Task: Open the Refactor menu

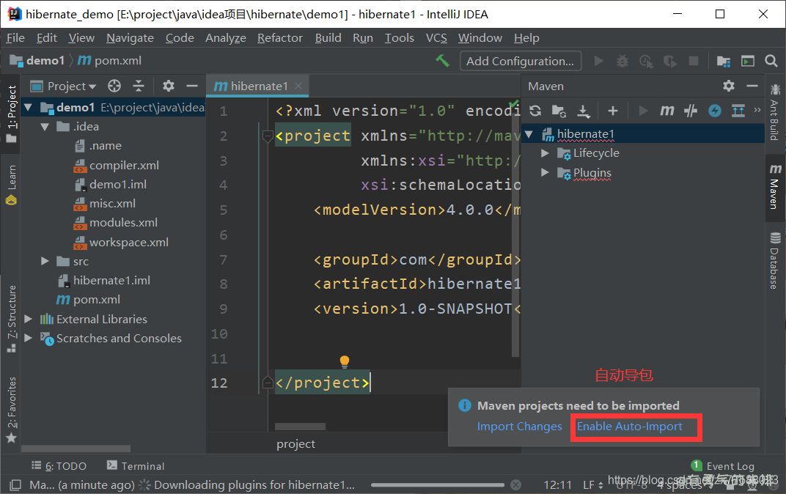Action: click(x=279, y=38)
